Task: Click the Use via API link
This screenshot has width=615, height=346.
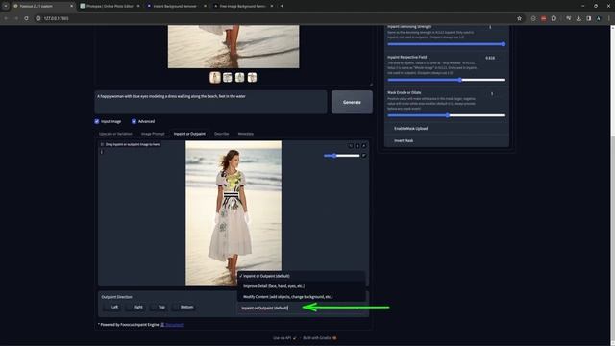Action: (284, 337)
